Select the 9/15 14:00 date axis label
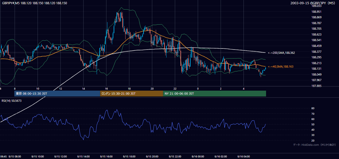This screenshot has height=159, width=339. pos(83,156)
